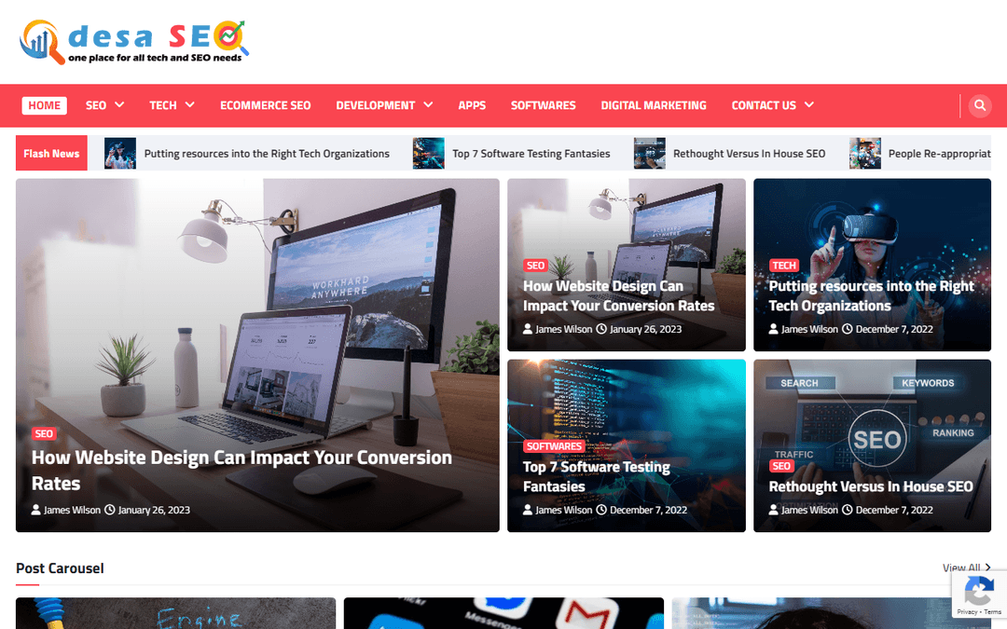Expand the TECH menu dropdown arrow
Viewport: 1007px width, 629px height.
click(x=189, y=104)
